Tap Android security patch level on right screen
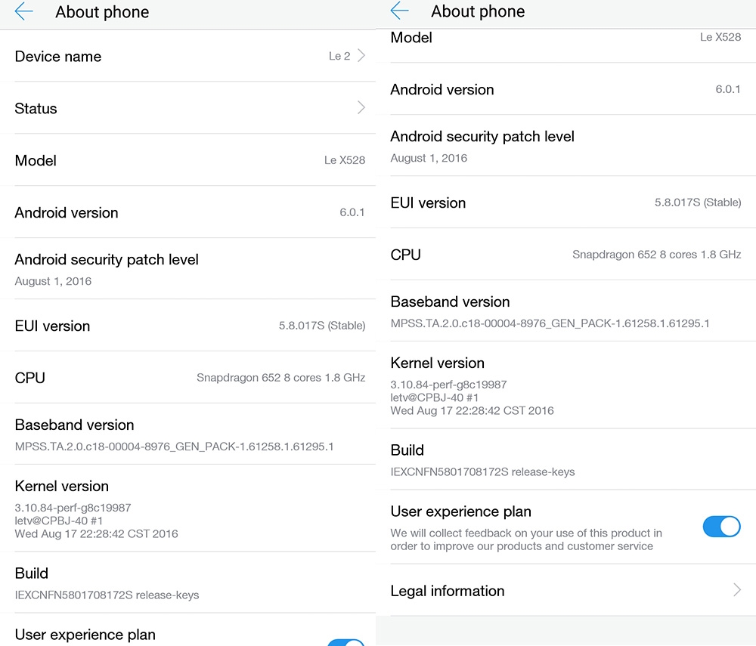Viewport: 756px width, 646px height. point(482,145)
